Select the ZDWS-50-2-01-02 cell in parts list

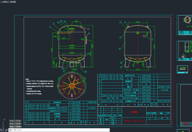click(112, 95)
